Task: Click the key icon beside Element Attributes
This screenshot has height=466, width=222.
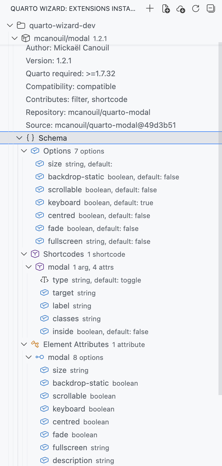Action: click(35, 344)
